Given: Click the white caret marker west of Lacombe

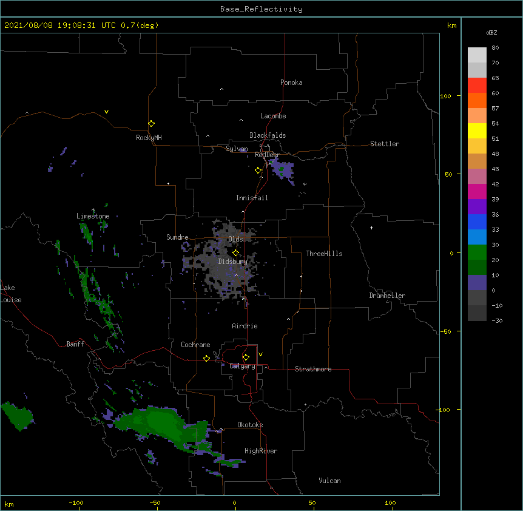Looking at the screenshot, I should [241, 120].
